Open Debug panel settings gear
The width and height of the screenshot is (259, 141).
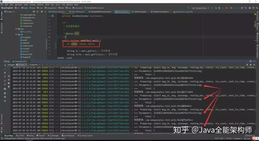pyautogui.click(x=251, y=61)
